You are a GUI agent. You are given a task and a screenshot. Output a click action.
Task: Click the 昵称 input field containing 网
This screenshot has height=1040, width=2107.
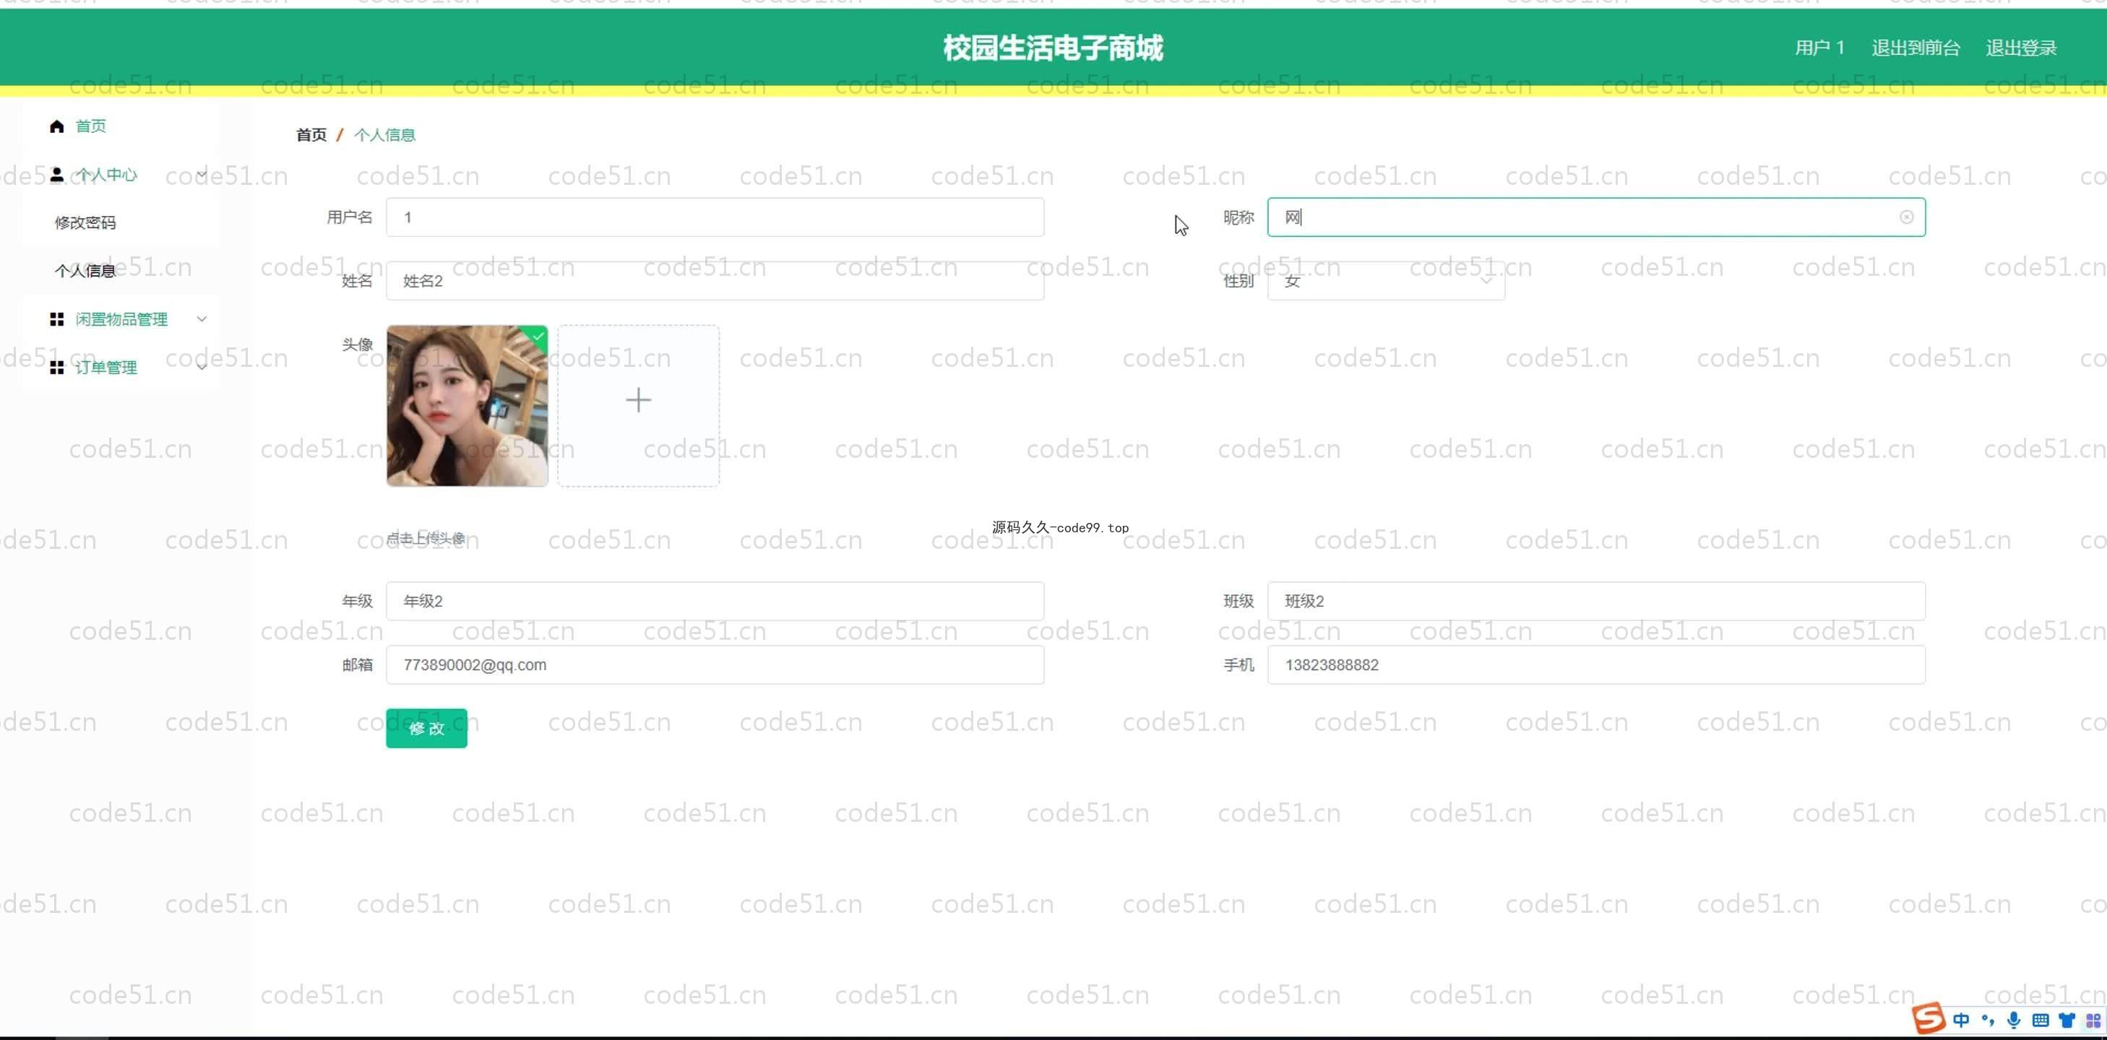(1596, 217)
